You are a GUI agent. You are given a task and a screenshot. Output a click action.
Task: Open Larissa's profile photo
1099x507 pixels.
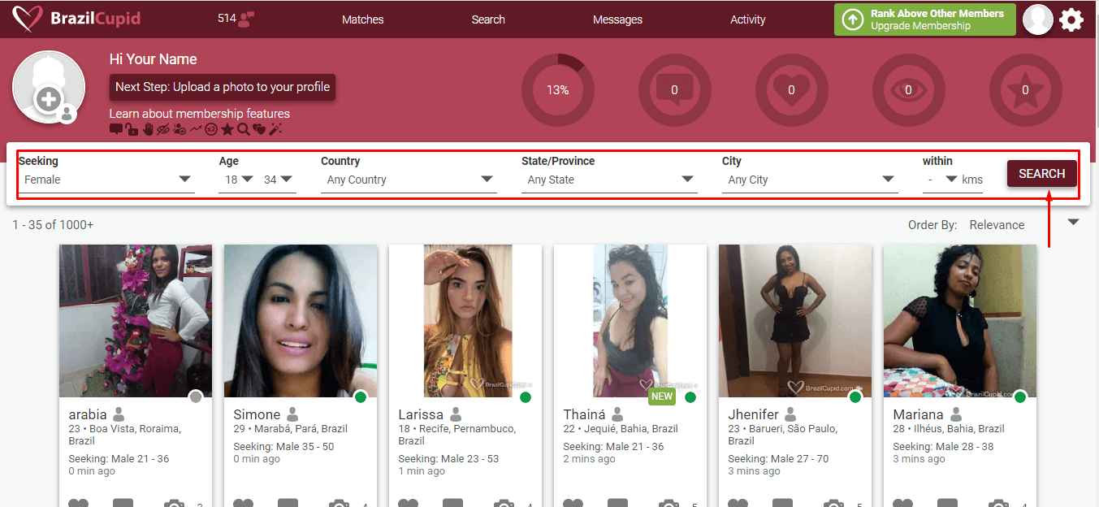[465, 321]
